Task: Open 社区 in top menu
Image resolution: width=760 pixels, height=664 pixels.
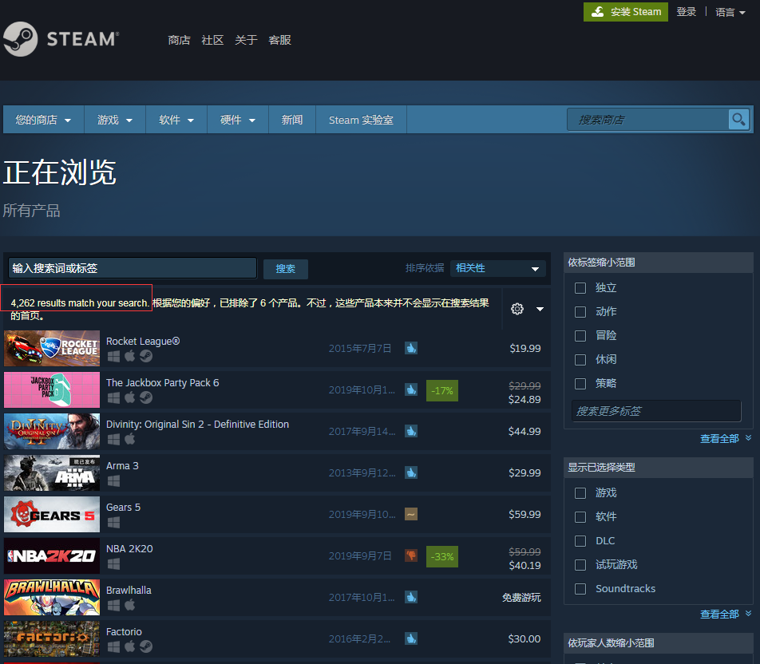Action: (x=212, y=40)
